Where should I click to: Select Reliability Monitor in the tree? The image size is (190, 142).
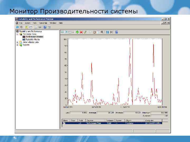click(x=33, y=39)
